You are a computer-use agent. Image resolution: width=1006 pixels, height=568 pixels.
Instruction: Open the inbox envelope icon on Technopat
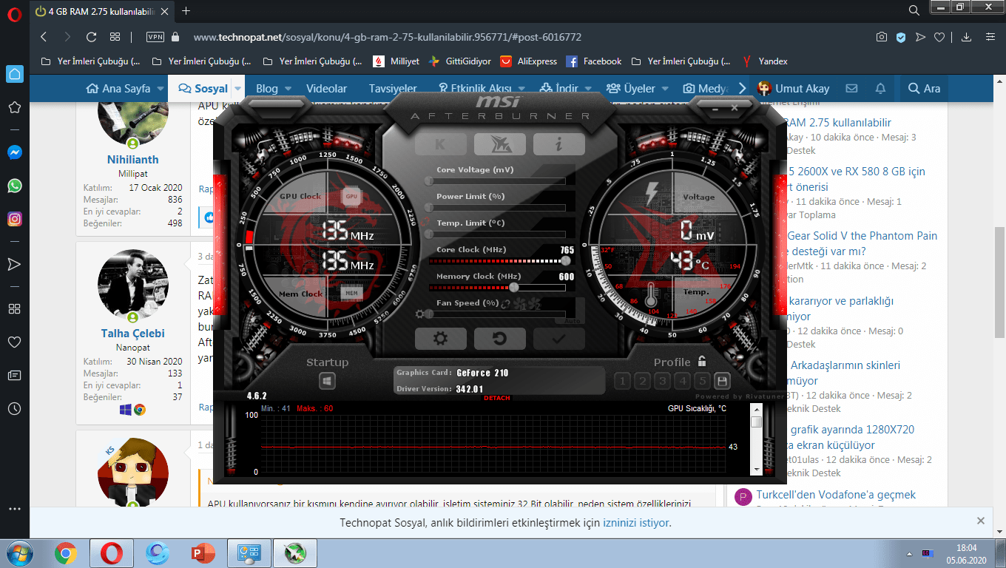point(851,89)
